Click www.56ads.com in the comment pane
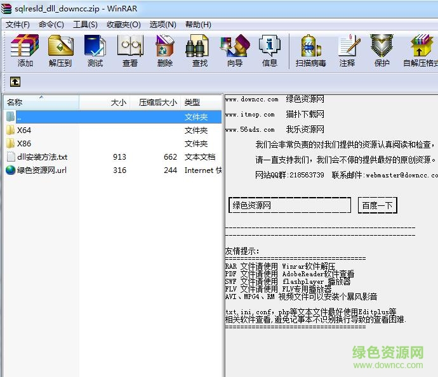 [x=249, y=129]
